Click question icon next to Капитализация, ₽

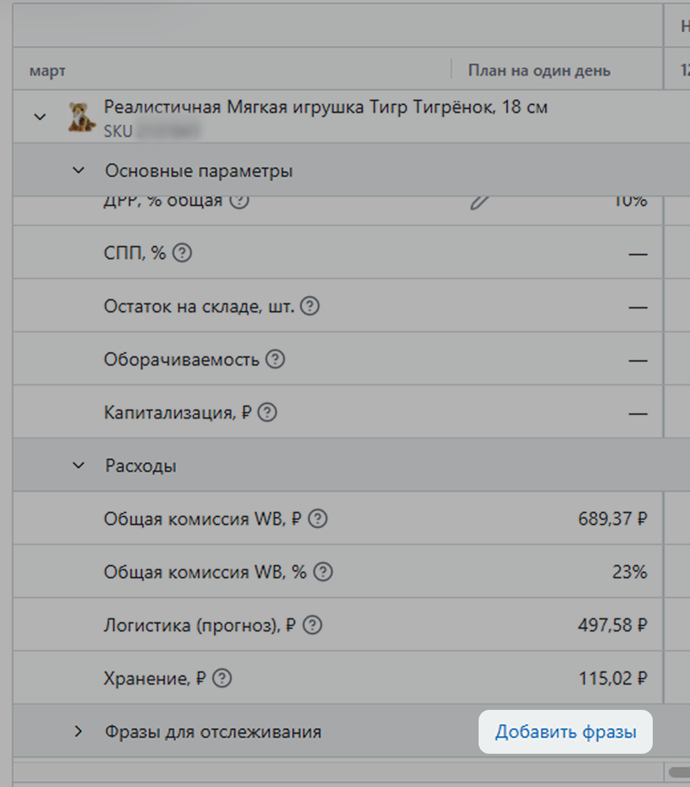tap(267, 413)
